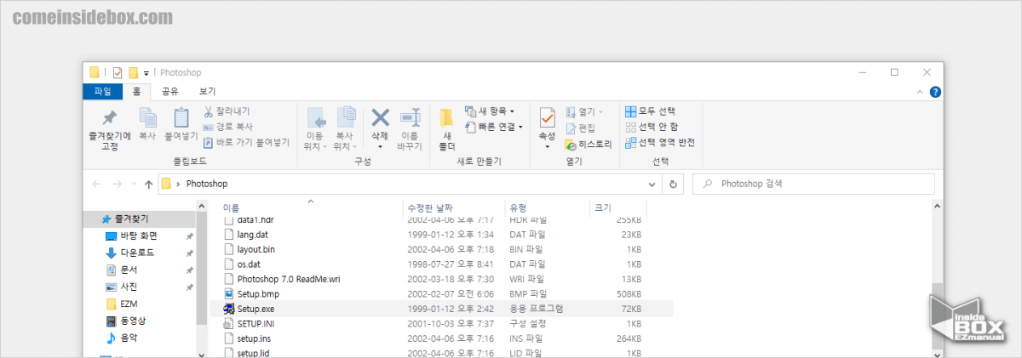1022x358 pixels.
Task: Refresh the folder view
Action: coord(674,184)
